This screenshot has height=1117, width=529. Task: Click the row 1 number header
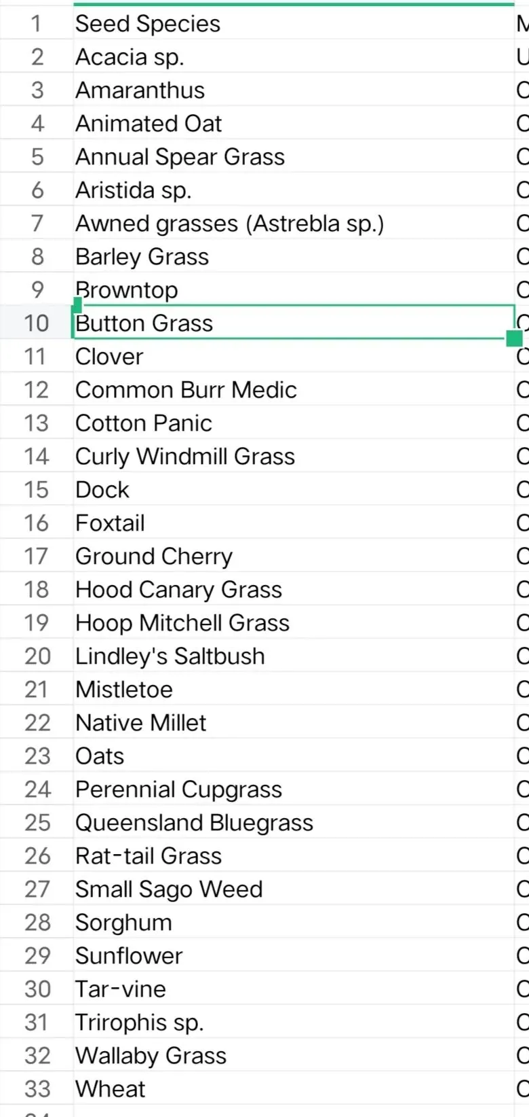(x=37, y=24)
